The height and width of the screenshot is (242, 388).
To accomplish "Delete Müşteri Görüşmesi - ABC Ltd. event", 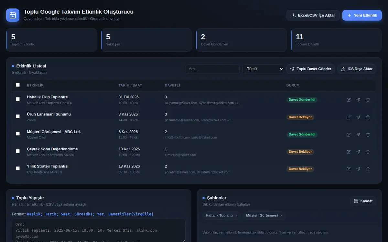I will pyautogui.click(x=368, y=135).
